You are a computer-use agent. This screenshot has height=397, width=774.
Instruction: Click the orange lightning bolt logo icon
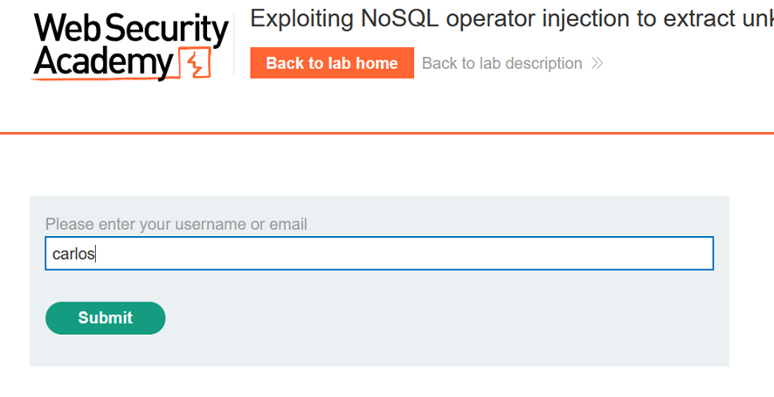[196, 63]
